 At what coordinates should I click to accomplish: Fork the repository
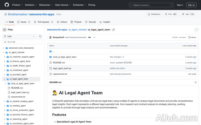point(171,14)
